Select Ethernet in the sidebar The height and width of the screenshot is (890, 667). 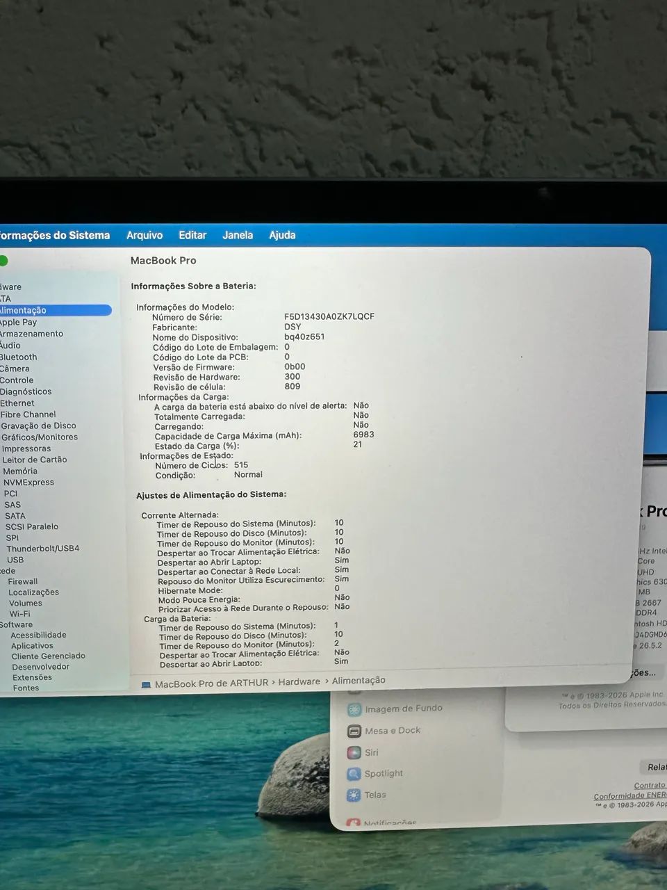tap(17, 403)
